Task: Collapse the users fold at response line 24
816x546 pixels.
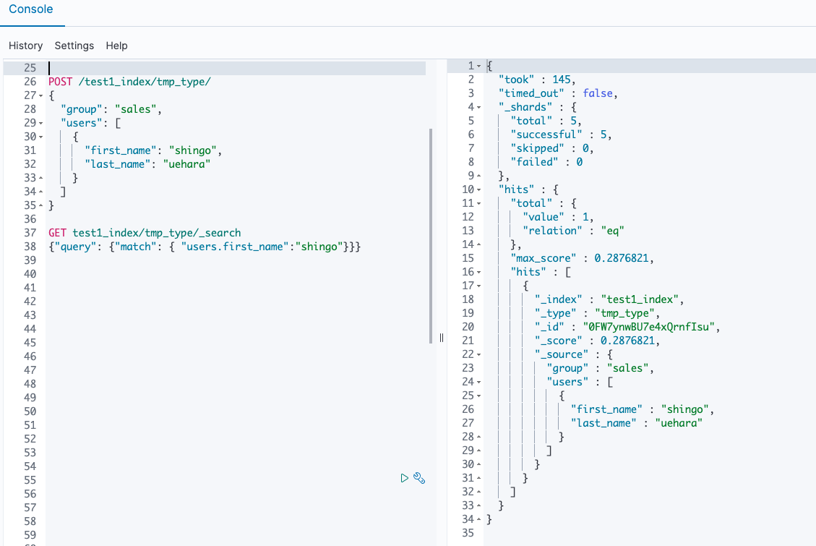Action: click(x=479, y=382)
